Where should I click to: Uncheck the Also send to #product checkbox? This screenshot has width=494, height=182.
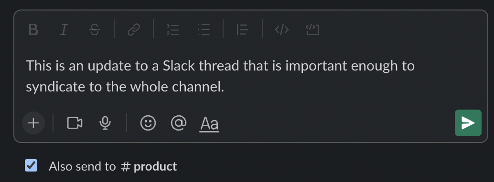[31, 165]
